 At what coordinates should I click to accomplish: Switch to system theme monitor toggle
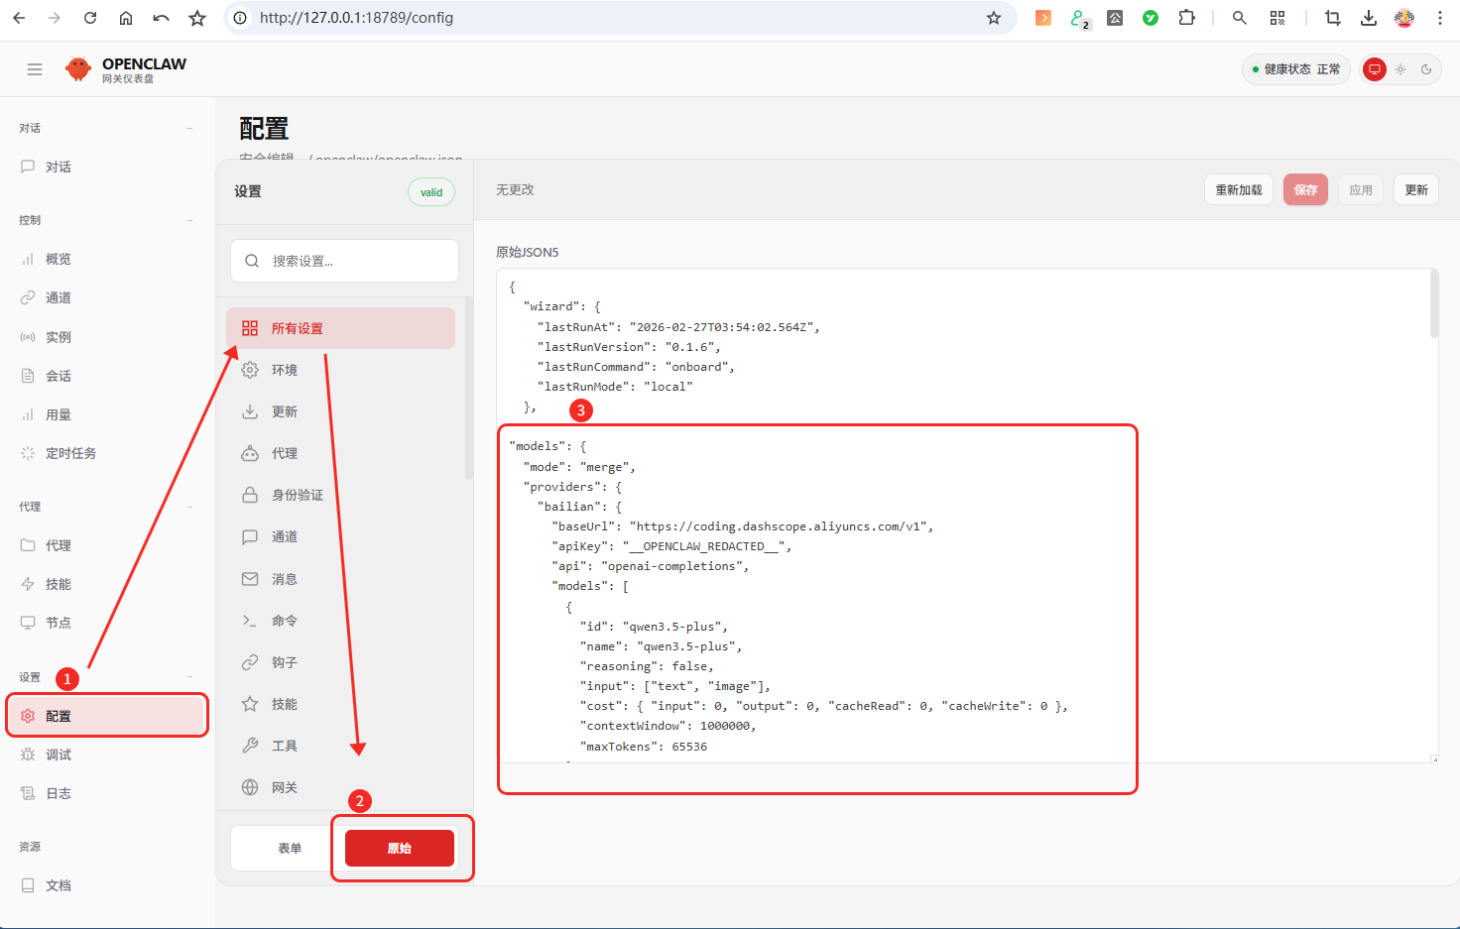tap(1375, 69)
